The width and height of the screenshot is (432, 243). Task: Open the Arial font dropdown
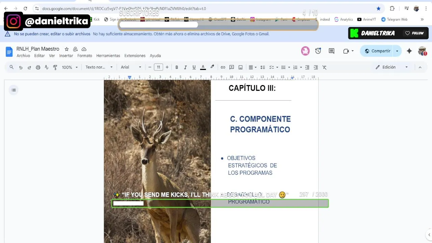[x=131, y=67]
